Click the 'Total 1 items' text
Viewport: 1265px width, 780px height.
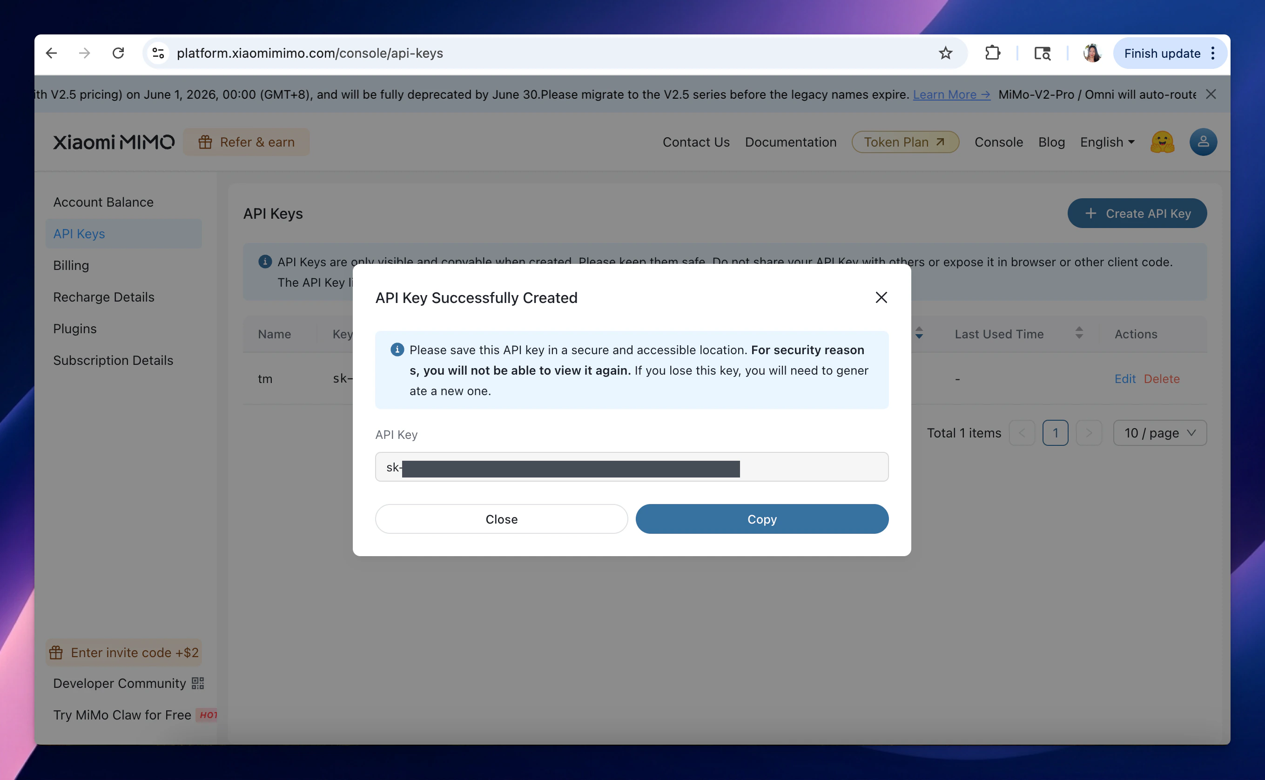tap(963, 433)
